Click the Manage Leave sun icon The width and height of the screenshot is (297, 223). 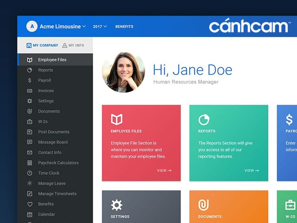click(30, 183)
